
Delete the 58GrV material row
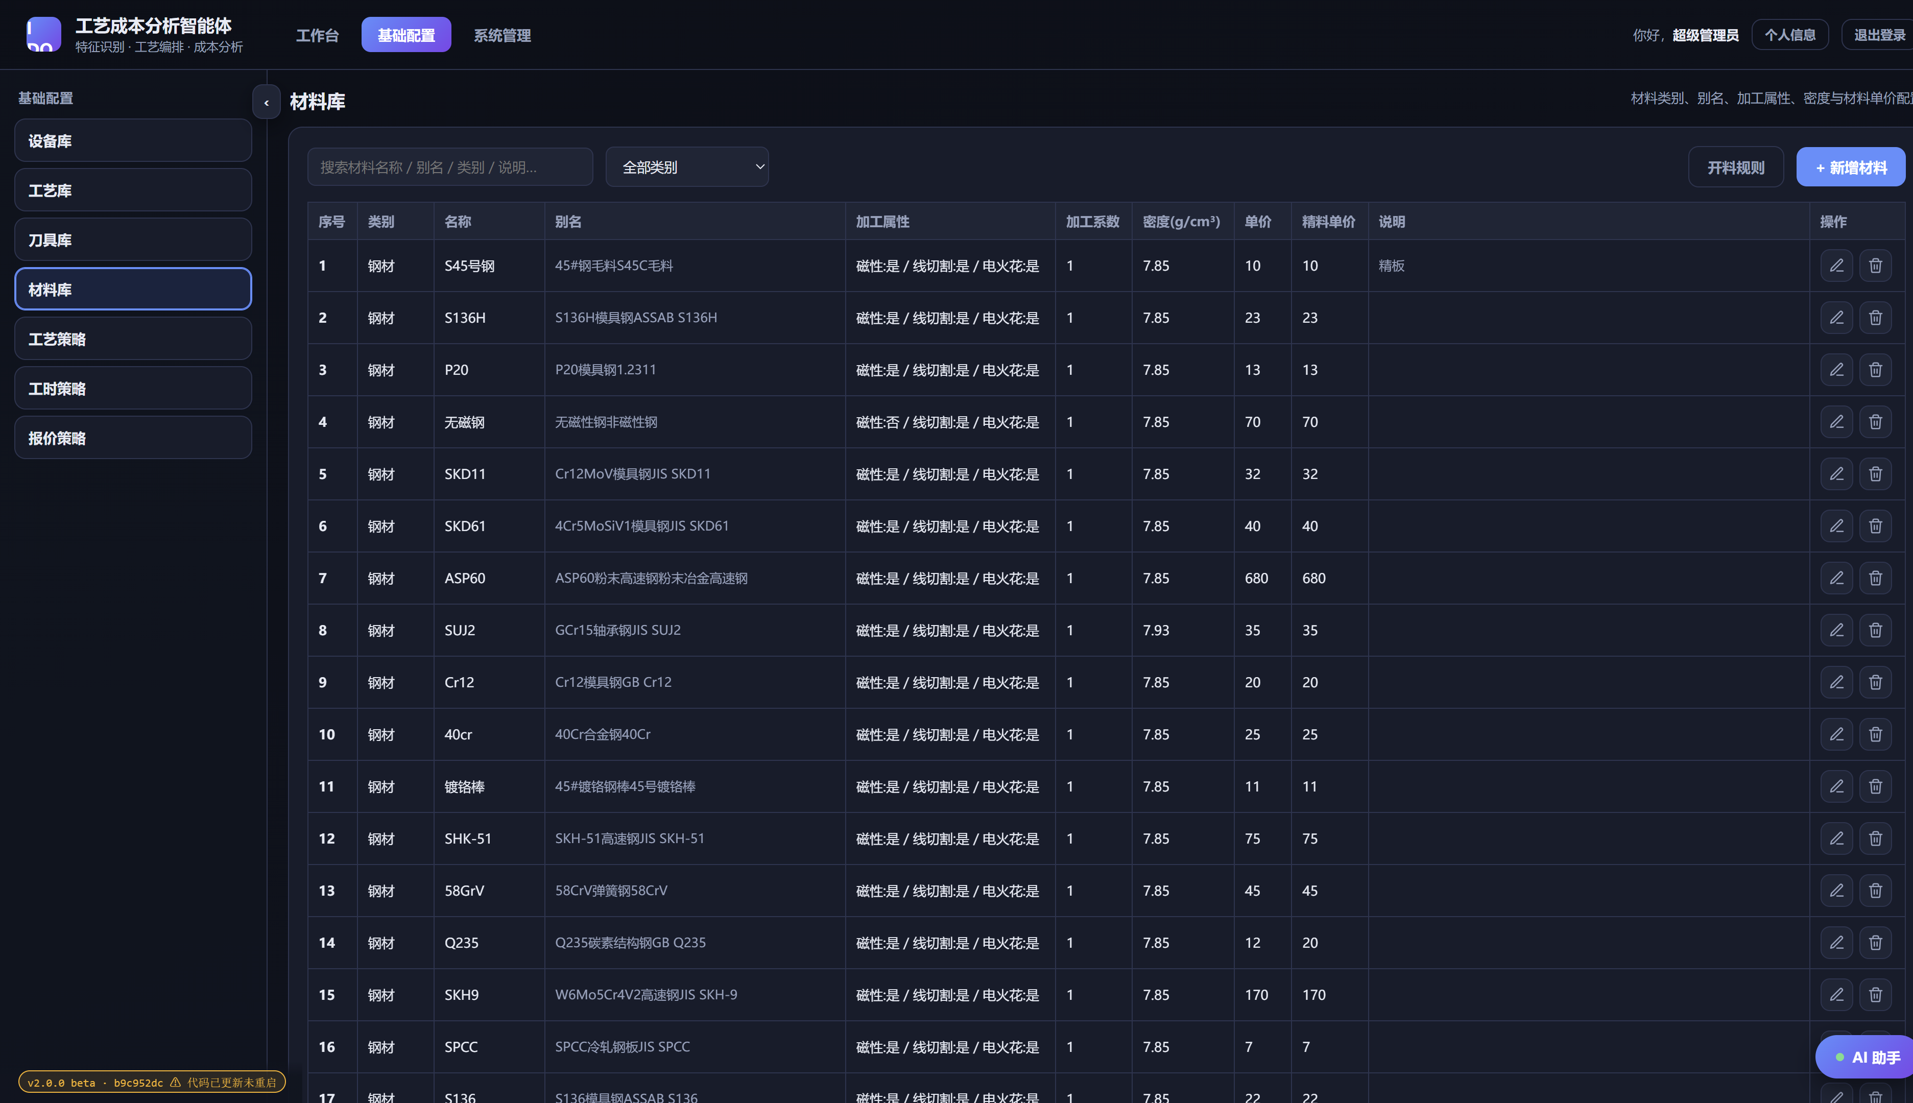point(1875,891)
